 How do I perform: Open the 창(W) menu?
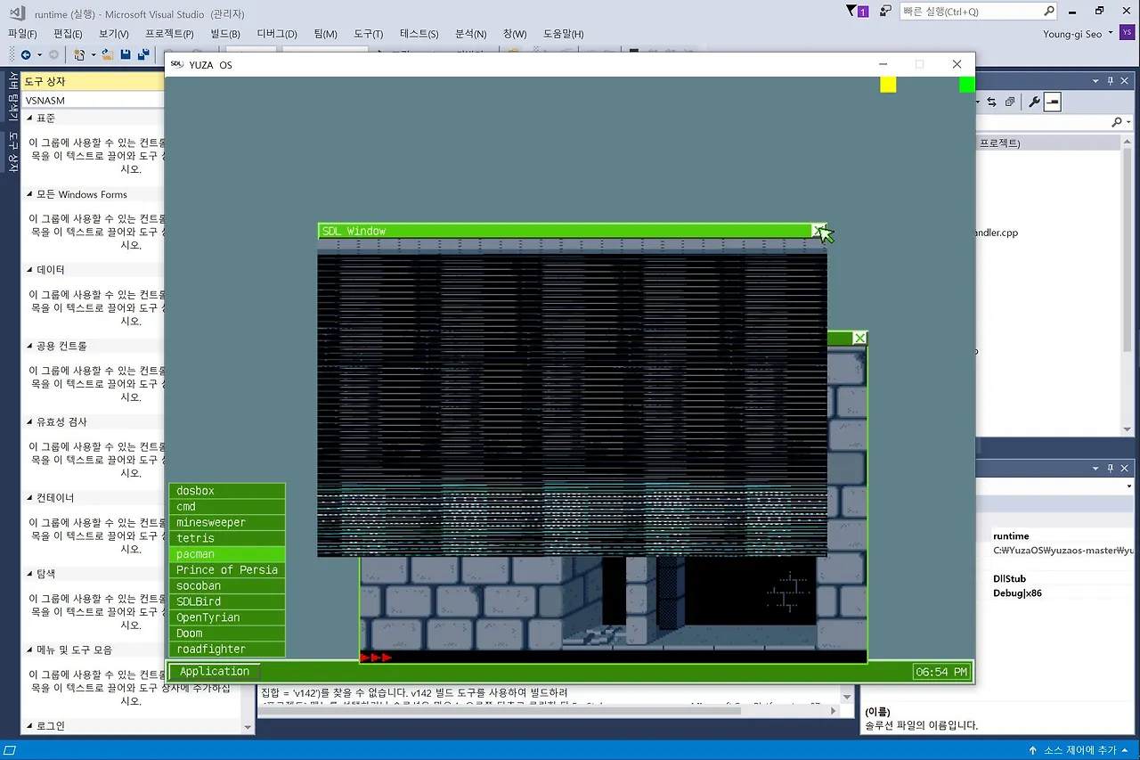pyautogui.click(x=515, y=34)
